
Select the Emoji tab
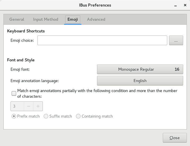[73, 19]
